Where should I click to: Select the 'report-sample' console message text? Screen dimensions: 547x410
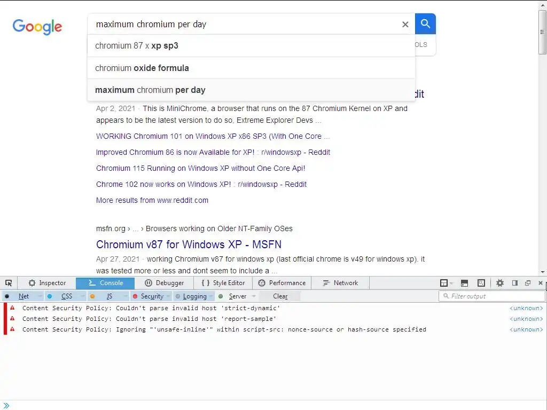pos(150,319)
